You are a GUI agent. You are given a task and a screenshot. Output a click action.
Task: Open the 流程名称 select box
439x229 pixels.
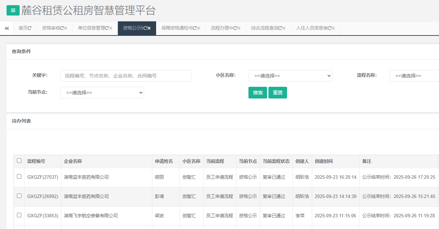point(414,76)
